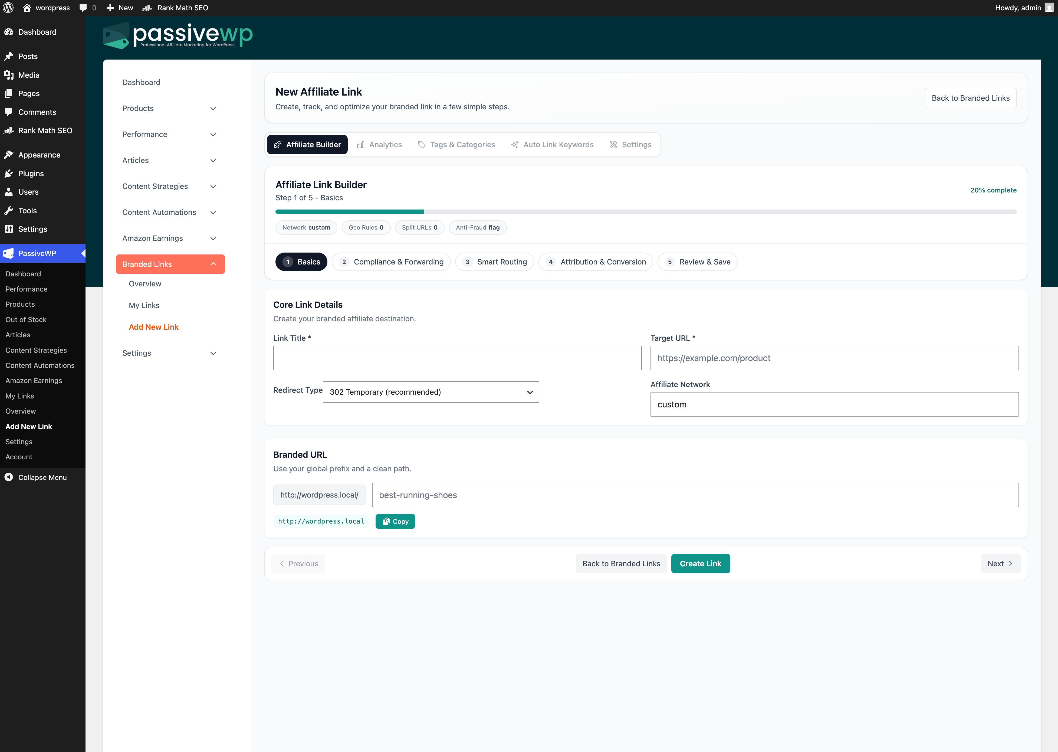The width and height of the screenshot is (1058, 752).
Task: Open the WordPress logo menu in admin bar
Action: click(8, 7)
